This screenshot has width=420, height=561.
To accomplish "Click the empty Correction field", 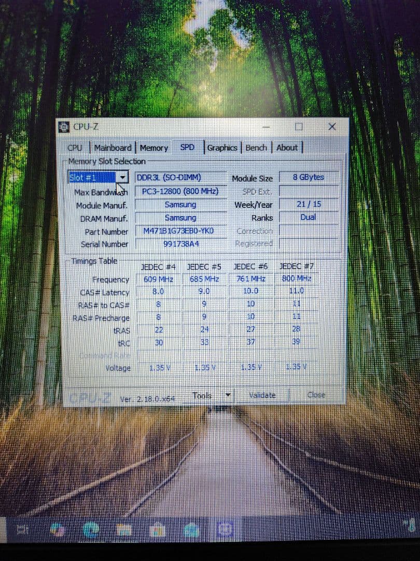I will tap(309, 231).
